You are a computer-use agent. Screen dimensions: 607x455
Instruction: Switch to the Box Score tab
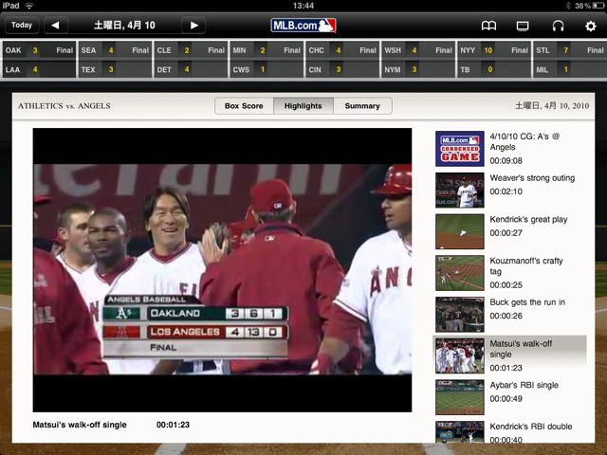click(244, 106)
